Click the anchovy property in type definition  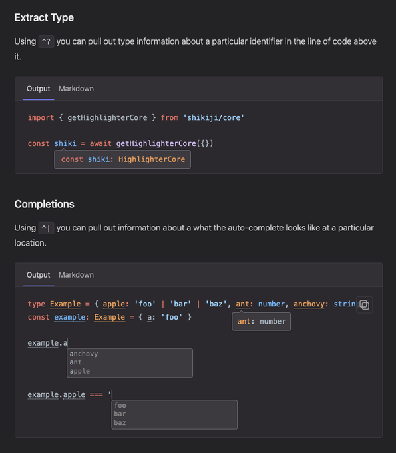(x=309, y=304)
